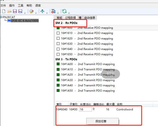The image size is (158, 126).
Task: Open the gear-and-pencil configuration tool
Action: click(x=31, y=11)
